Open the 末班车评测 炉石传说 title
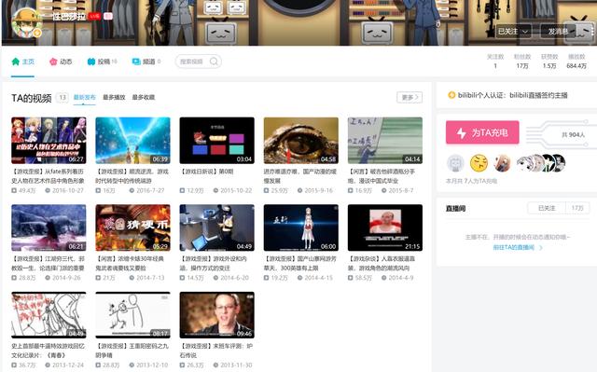 coord(216,351)
